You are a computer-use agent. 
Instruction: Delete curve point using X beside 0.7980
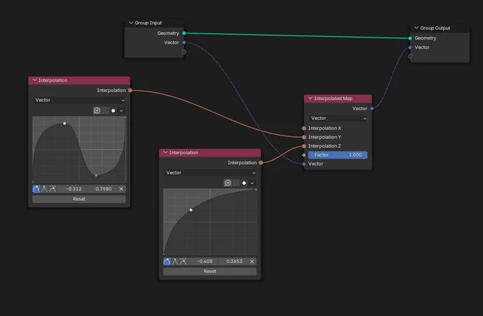click(121, 189)
